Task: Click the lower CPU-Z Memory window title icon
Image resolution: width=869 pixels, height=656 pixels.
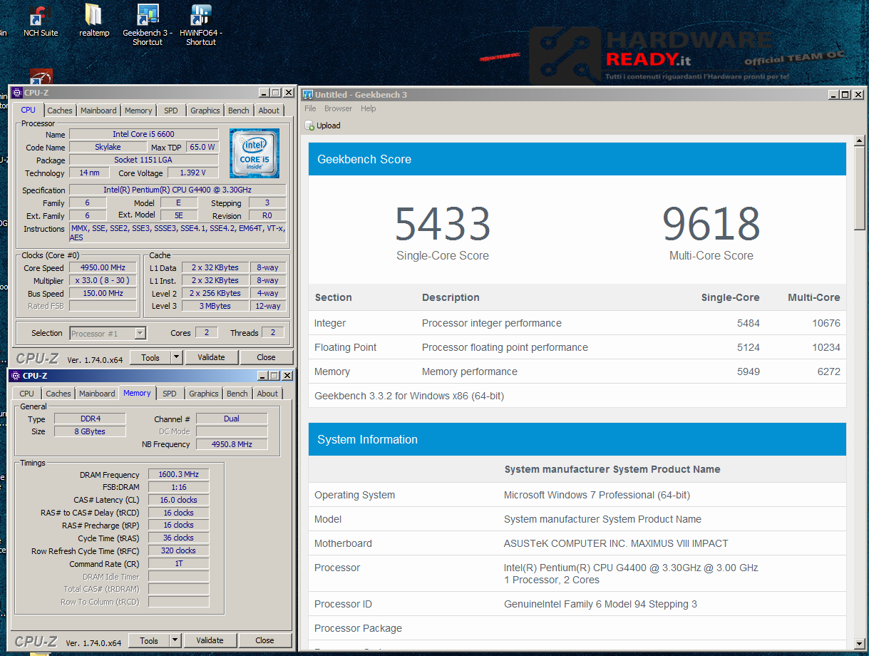Action: [x=16, y=376]
